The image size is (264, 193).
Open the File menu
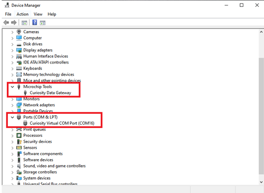pyautogui.click(x=8, y=14)
